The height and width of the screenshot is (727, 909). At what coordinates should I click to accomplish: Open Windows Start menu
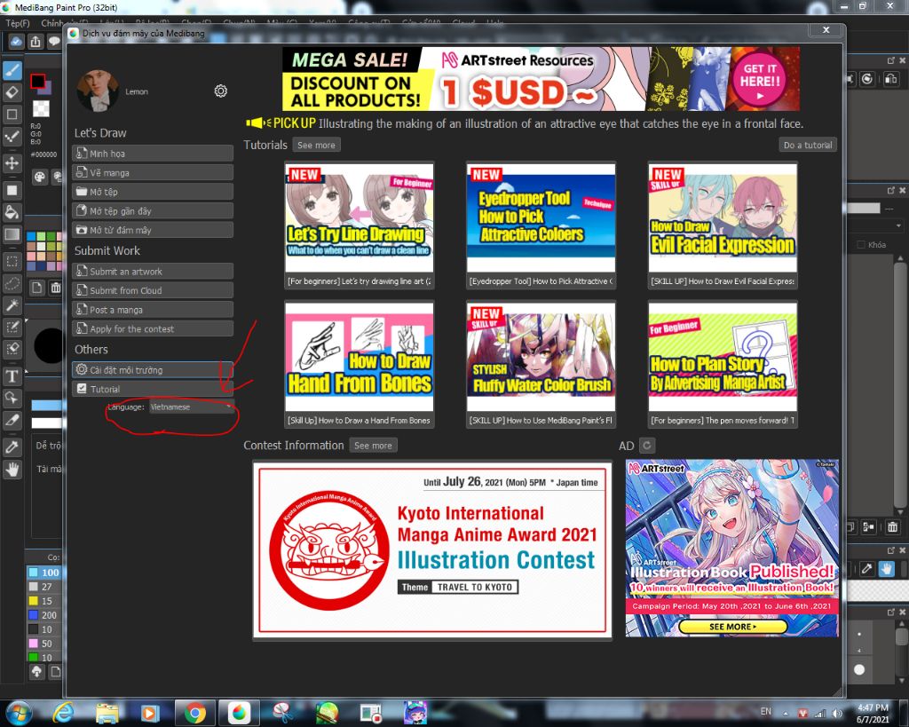pyautogui.click(x=19, y=713)
